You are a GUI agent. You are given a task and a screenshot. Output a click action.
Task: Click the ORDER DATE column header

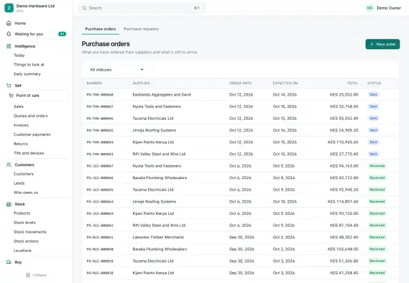tap(240, 83)
